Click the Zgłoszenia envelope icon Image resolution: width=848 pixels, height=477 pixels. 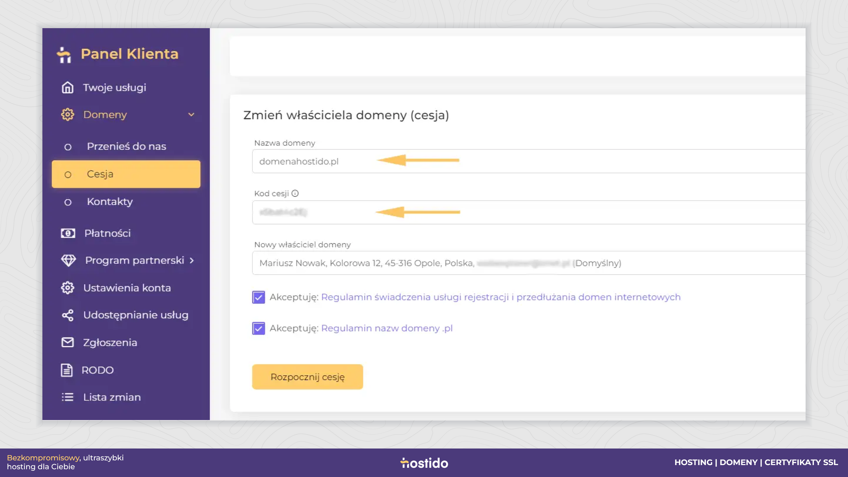click(x=68, y=342)
